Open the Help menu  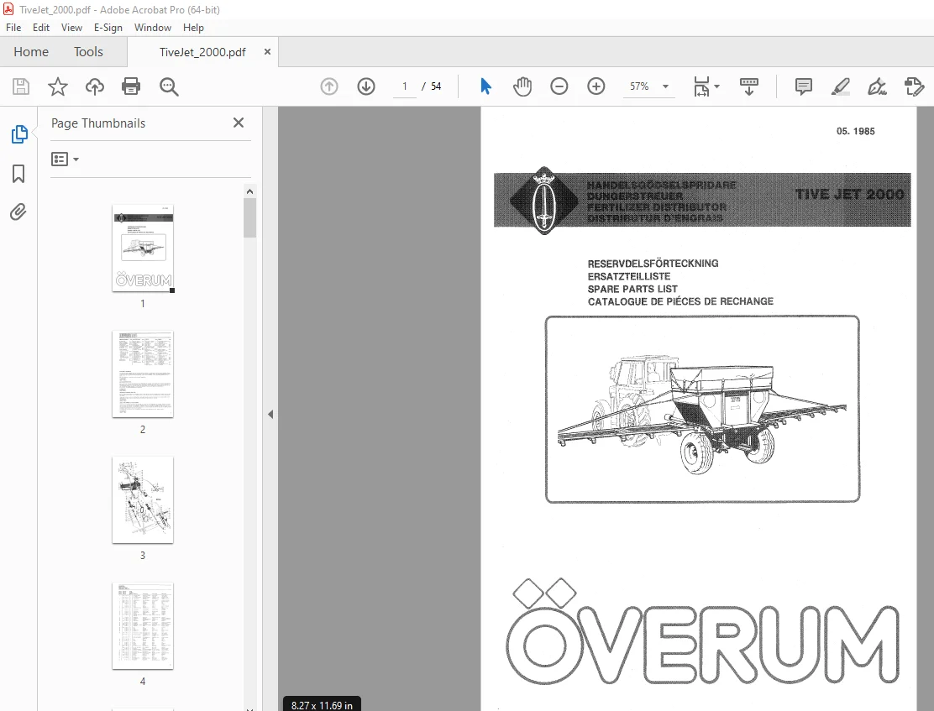coord(193,28)
